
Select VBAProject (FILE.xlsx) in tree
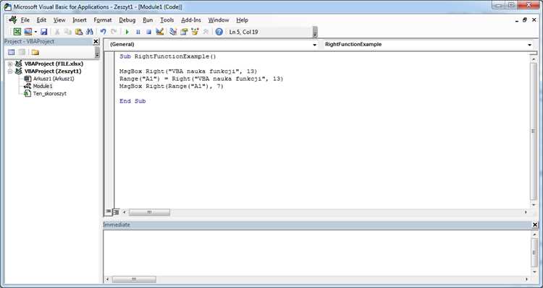(54, 64)
